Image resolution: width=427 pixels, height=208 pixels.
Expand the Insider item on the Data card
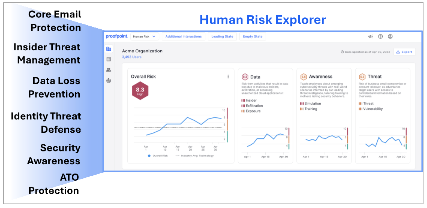click(249, 100)
